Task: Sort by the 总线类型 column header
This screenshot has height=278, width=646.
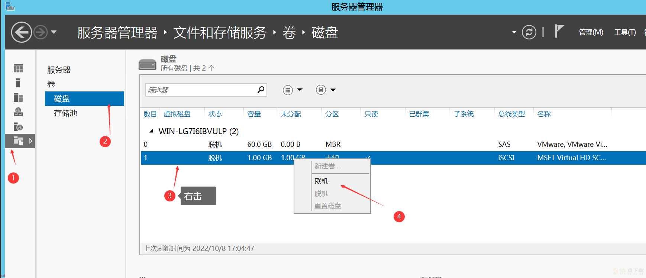Action: coord(511,114)
